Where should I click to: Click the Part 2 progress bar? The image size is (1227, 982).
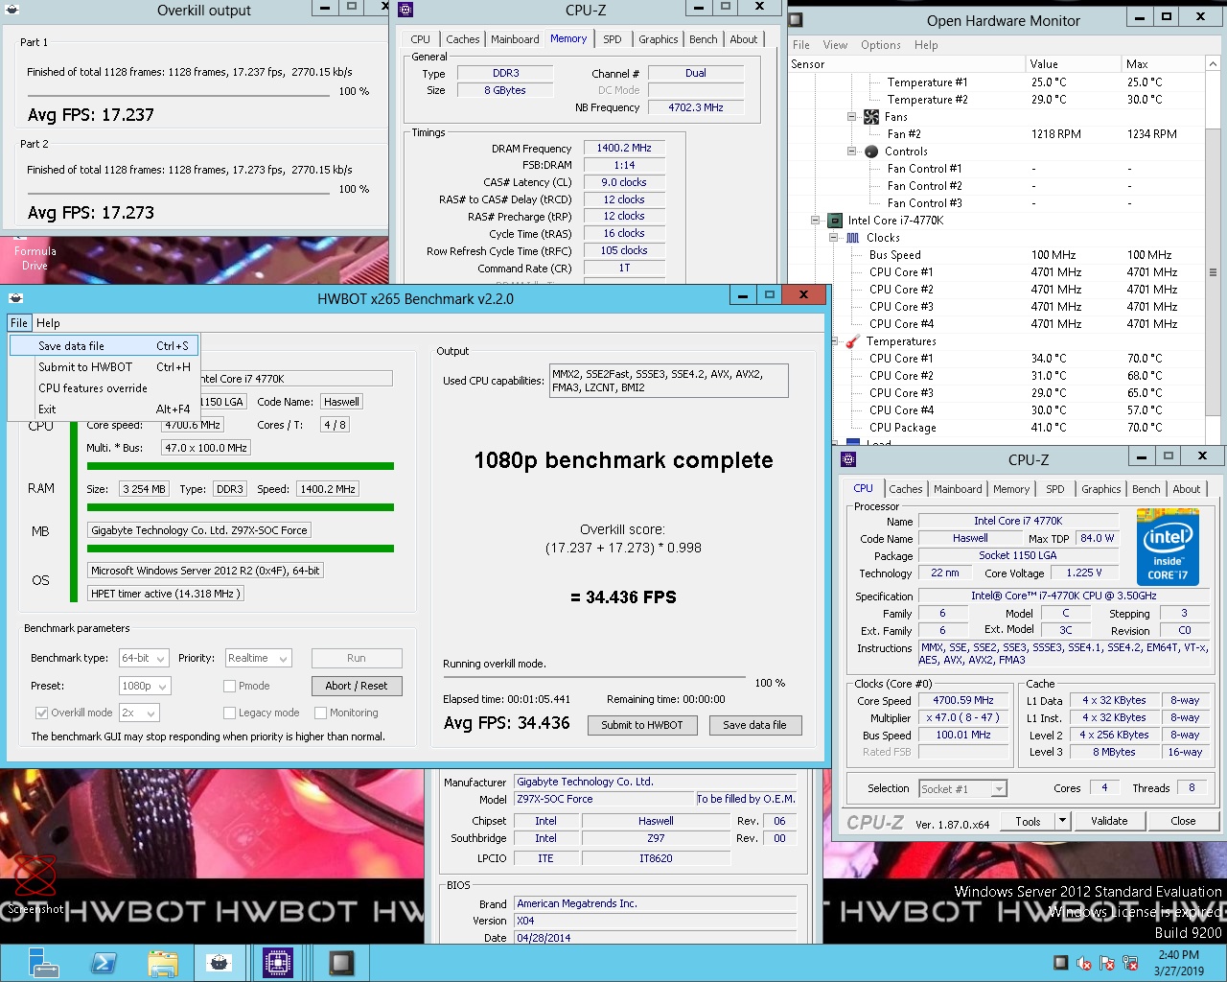tap(179, 194)
